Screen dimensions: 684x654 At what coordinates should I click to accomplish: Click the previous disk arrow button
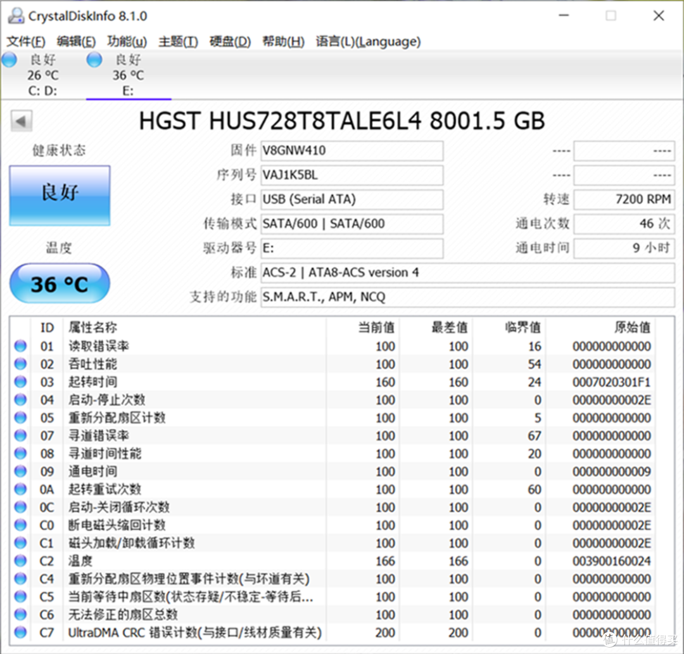[x=22, y=121]
